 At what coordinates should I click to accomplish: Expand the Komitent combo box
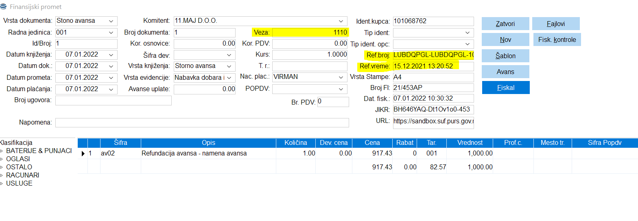click(x=341, y=21)
